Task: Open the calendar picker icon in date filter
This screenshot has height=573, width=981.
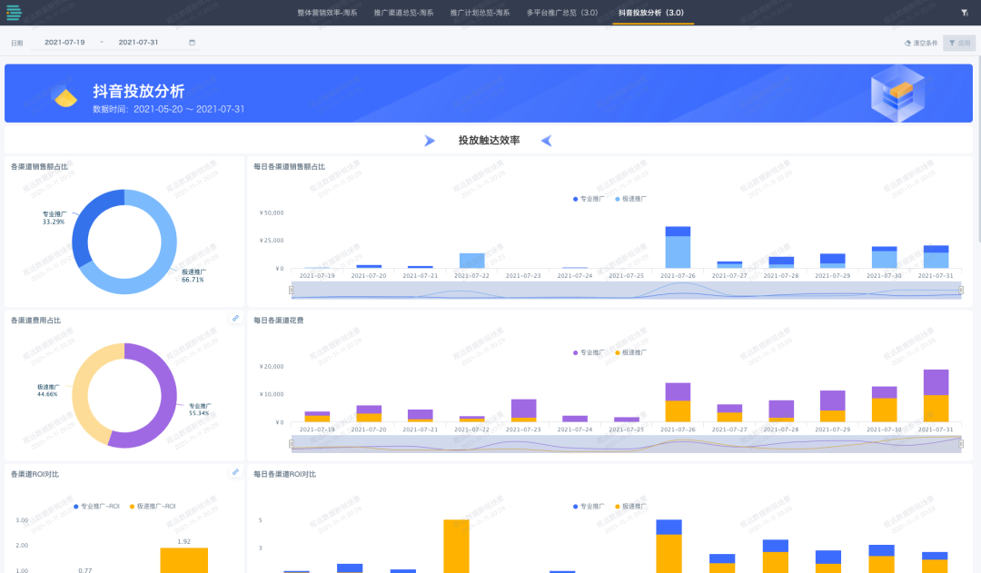Action: [192, 43]
